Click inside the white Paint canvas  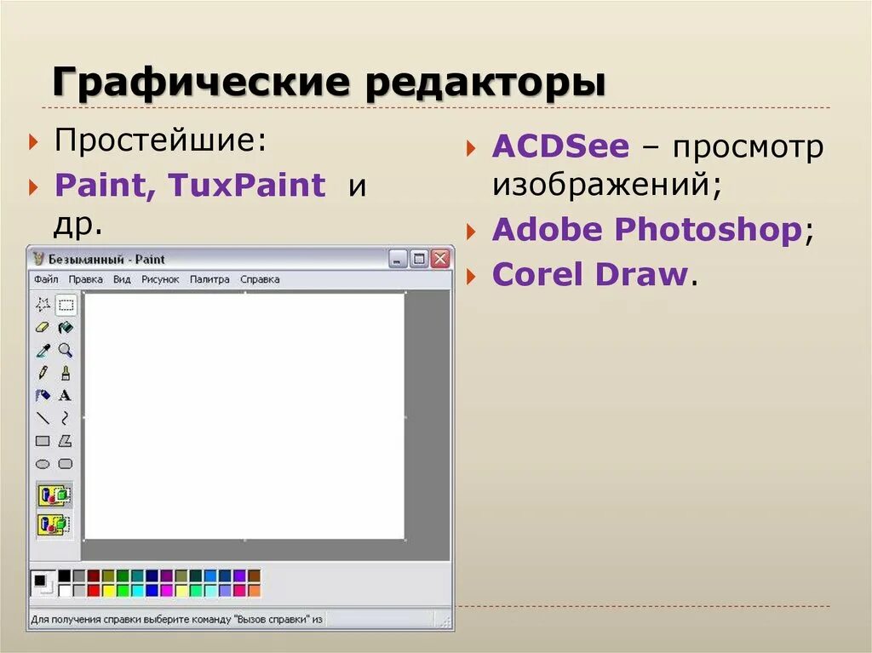pos(244,416)
